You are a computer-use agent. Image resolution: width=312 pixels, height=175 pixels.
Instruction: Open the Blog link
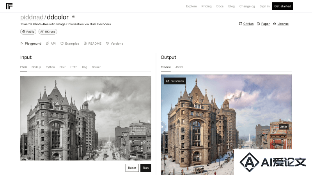click(231, 6)
